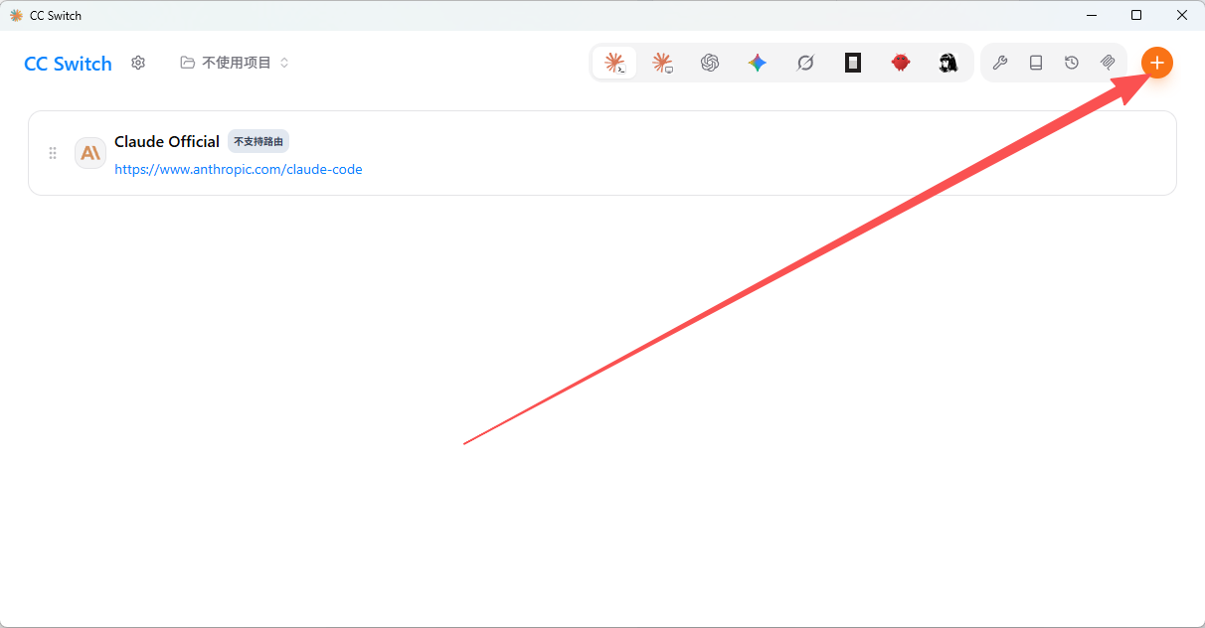The image size is (1205, 628).
Task: Open the book icon in toolbar
Action: 1036,63
